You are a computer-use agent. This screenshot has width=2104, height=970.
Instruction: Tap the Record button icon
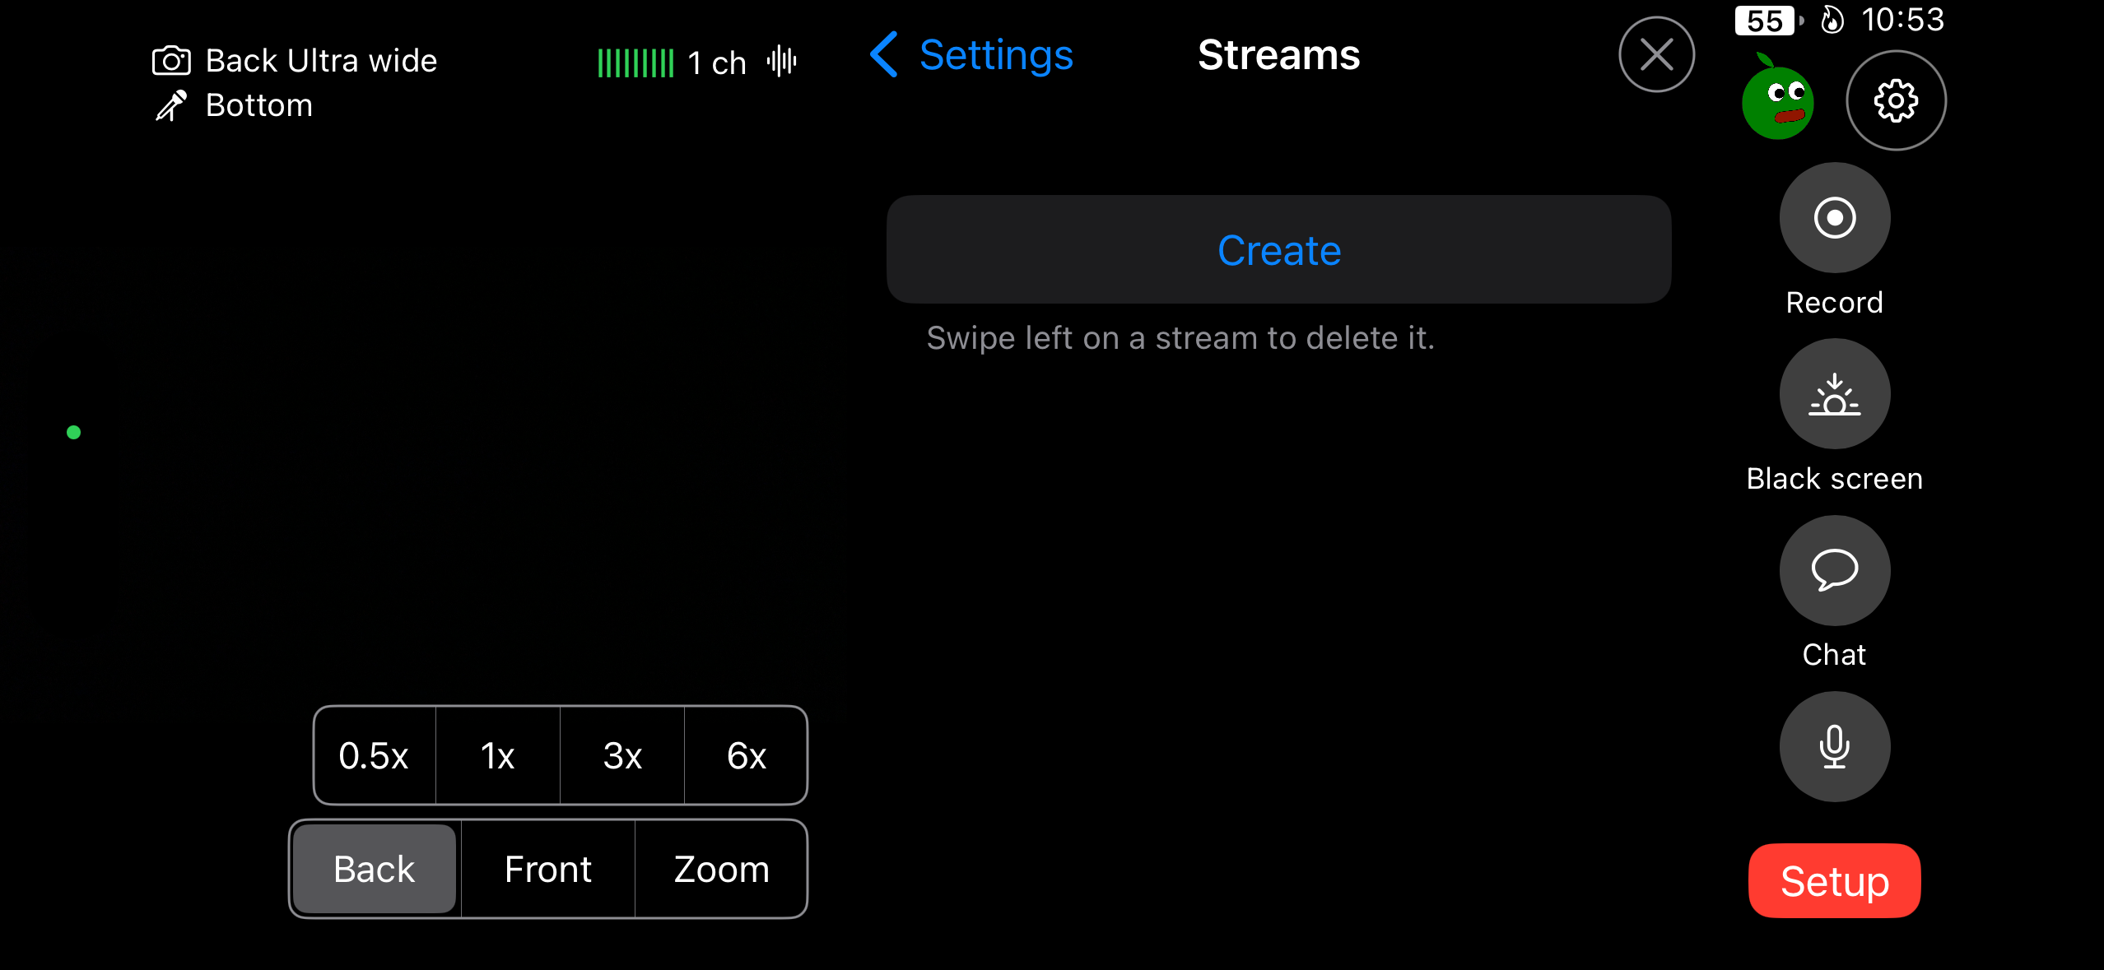point(1834,218)
